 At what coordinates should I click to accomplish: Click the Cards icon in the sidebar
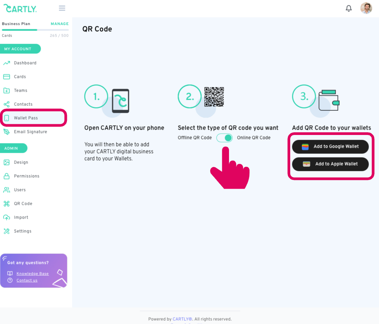tap(6, 77)
